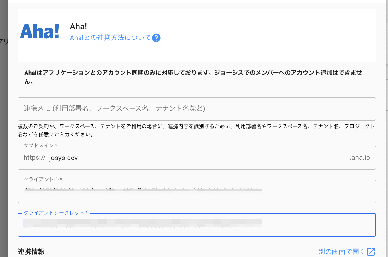Focus the クライアントID input field

tap(197, 191)
